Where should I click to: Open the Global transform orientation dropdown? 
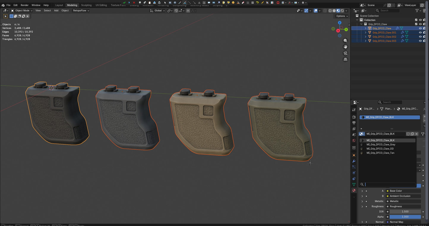(157, 11)
